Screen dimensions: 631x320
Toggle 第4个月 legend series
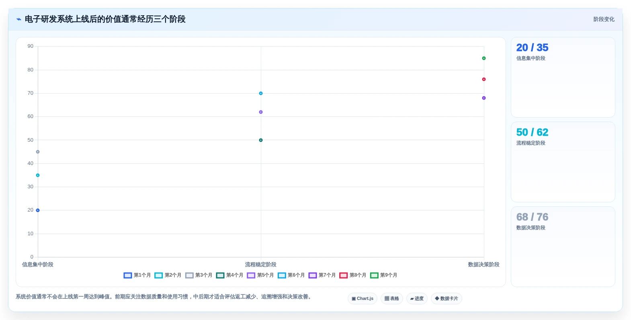point(229,275)
